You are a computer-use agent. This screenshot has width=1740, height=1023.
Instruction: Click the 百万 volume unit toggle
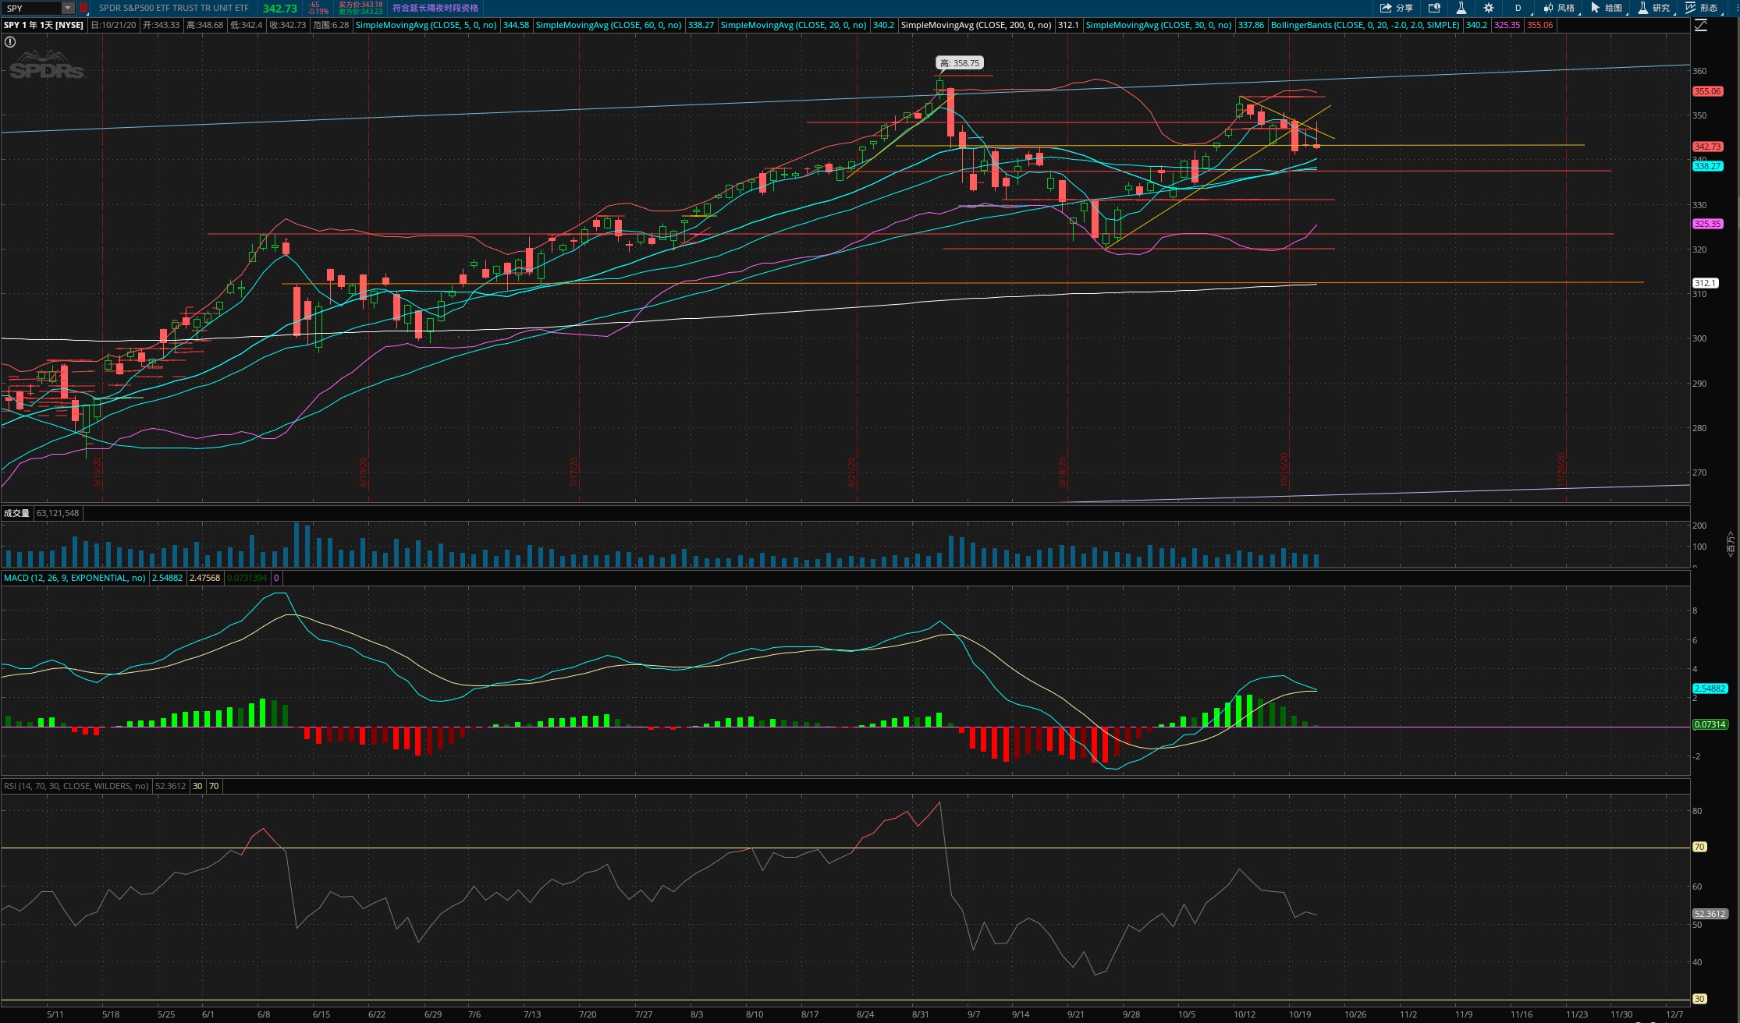[1731, 543]
